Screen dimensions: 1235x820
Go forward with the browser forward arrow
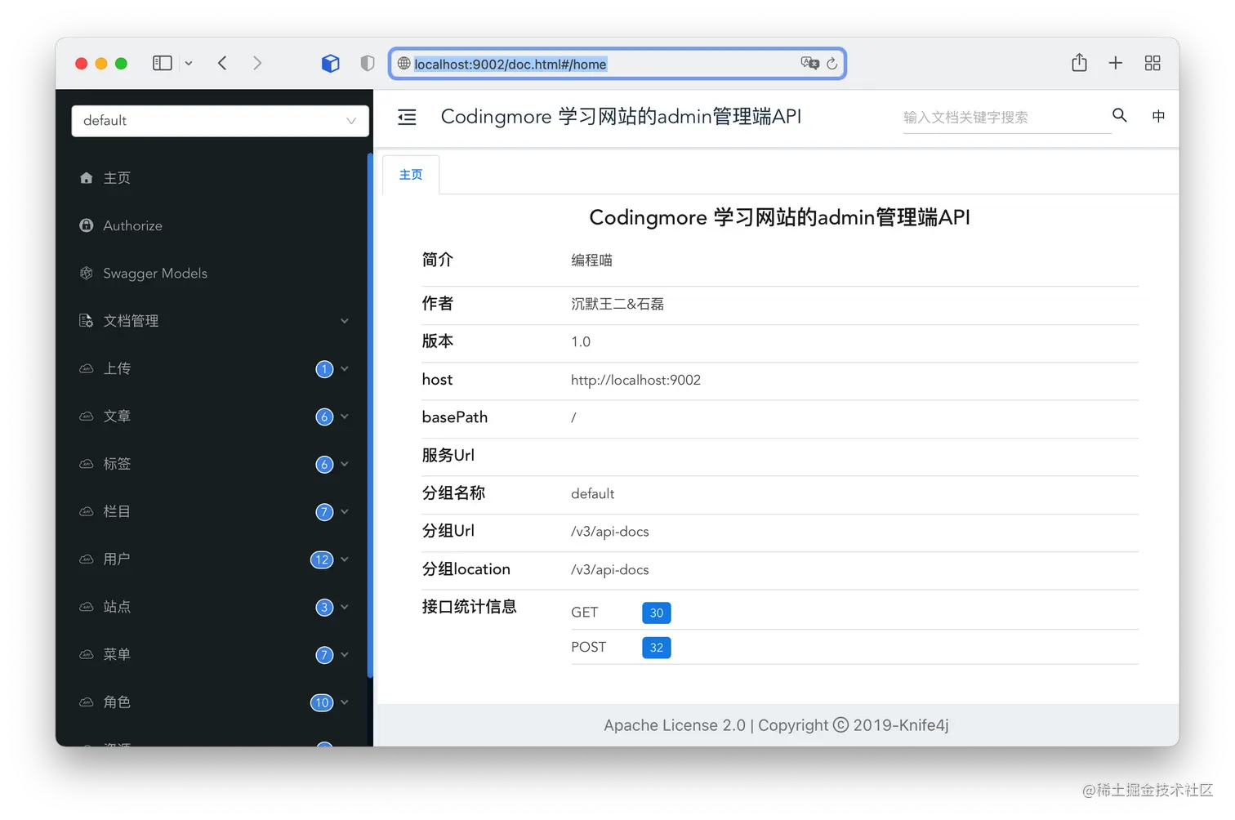point(257,63)
